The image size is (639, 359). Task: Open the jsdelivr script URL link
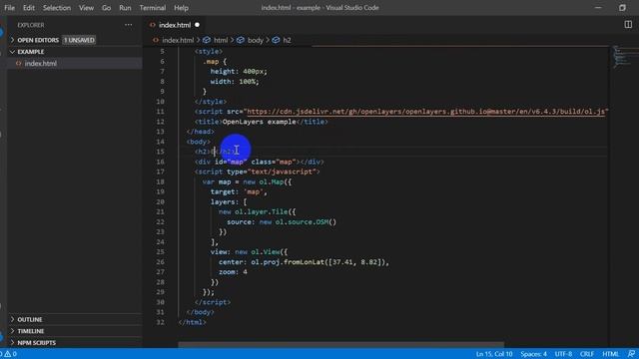(x=425, y=112)
